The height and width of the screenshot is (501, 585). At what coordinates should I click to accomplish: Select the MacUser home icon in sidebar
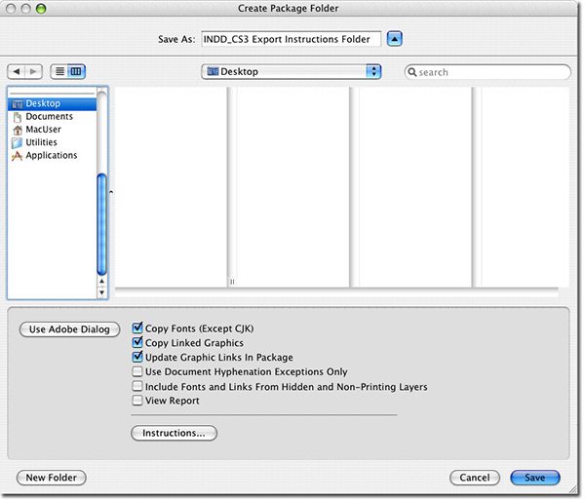(x=18, y=130)
